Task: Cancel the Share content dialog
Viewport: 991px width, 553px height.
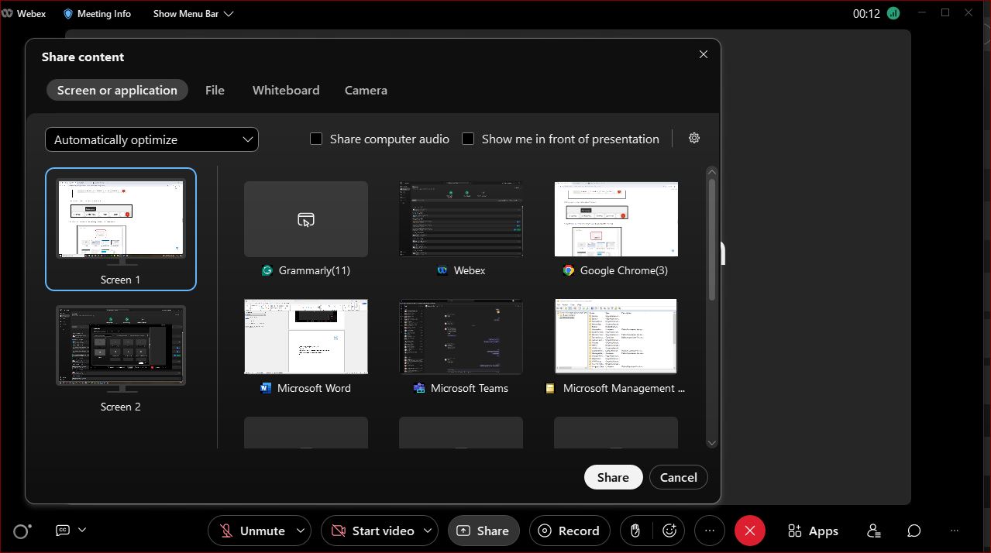Action: [679, 477]
